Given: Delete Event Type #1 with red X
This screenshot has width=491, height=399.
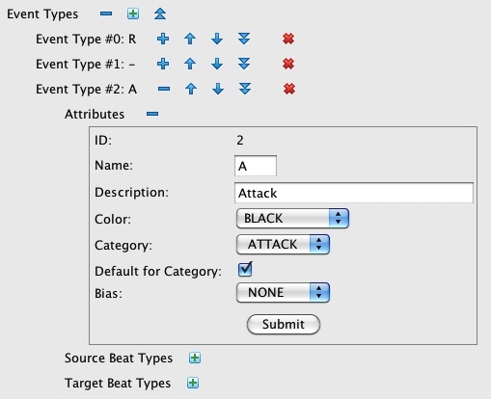Looking at the screenshot, I should click(288, 64).
